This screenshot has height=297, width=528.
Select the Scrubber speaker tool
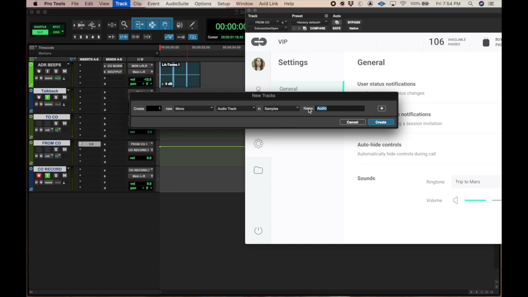tap(179, 25)
